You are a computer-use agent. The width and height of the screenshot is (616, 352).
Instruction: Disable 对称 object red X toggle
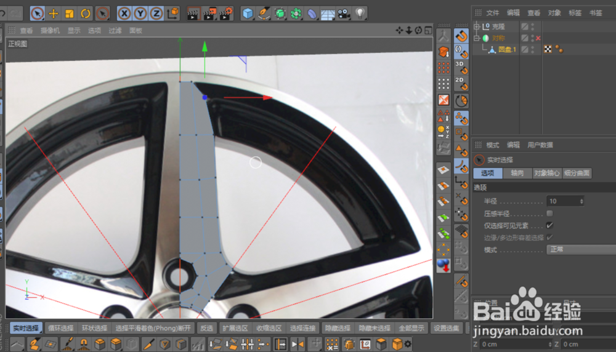point(538,38)
